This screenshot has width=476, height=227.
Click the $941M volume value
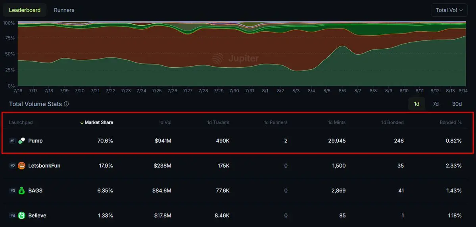[x=163, y=141]
